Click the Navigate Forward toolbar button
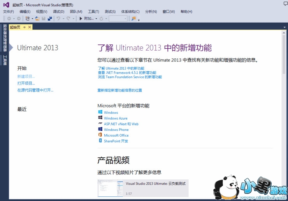 tap(19, 19)
